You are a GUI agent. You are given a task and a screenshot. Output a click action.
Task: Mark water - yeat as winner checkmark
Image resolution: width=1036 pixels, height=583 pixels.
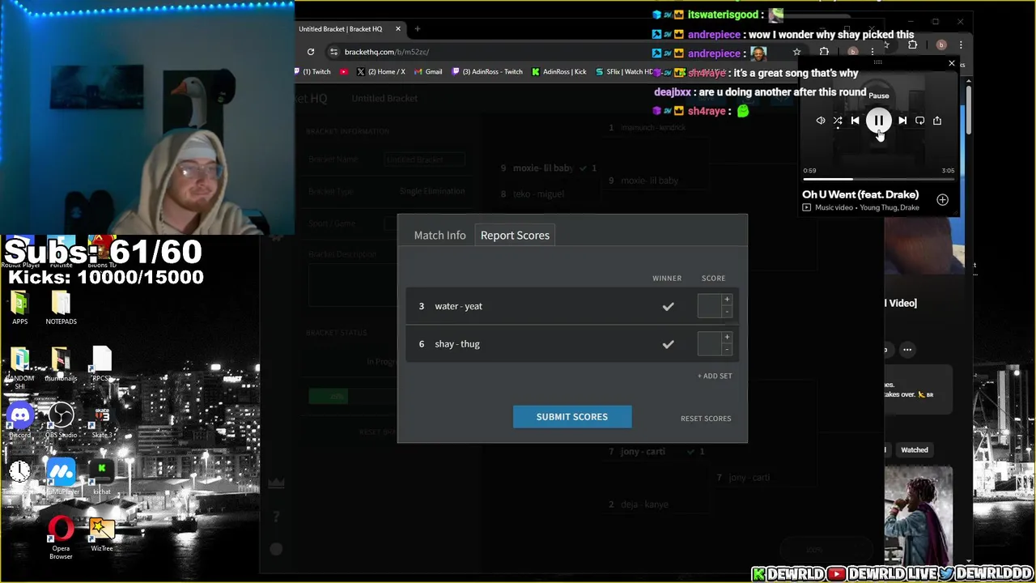pos(668,307)
